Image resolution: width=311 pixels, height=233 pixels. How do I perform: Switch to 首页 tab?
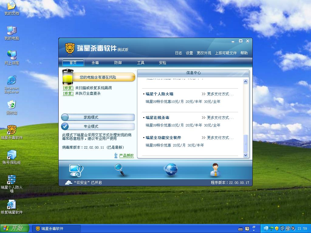click(73, 62)
